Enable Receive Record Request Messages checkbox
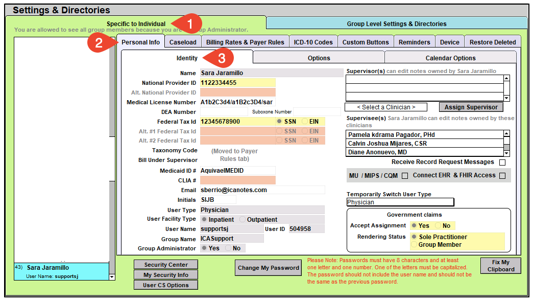Screen dimensions: 533x303 (502, 162)
